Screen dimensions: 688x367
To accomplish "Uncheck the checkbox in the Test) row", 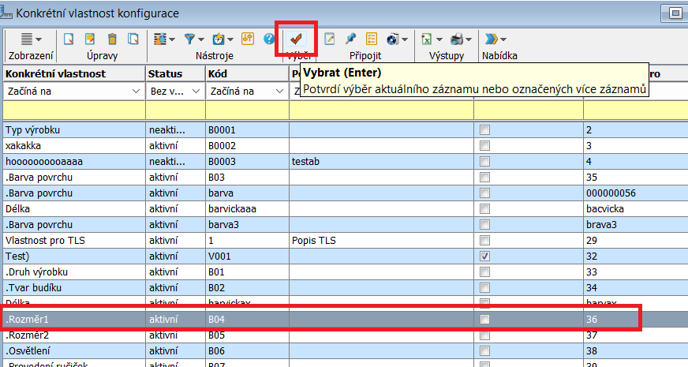I will pyautogui.click(x=485, y=257).
